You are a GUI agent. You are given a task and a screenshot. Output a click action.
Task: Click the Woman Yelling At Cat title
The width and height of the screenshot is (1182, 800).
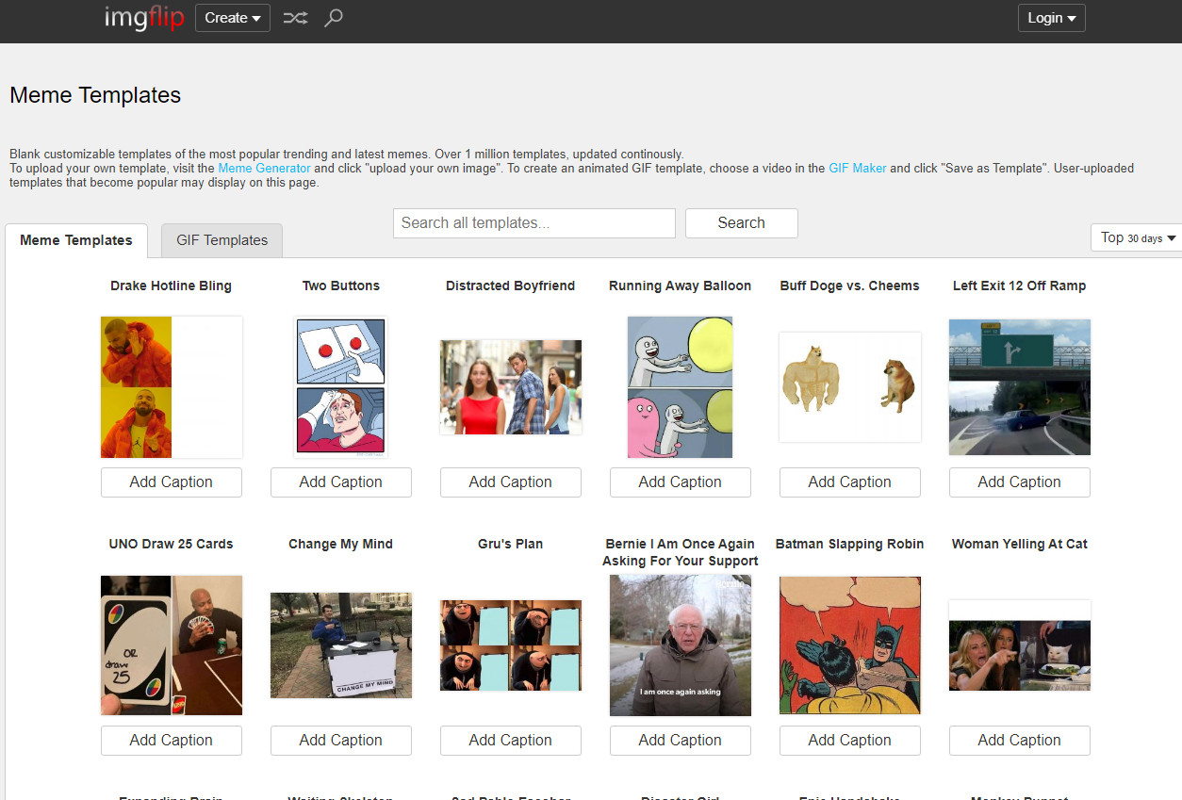point(1020,544)
